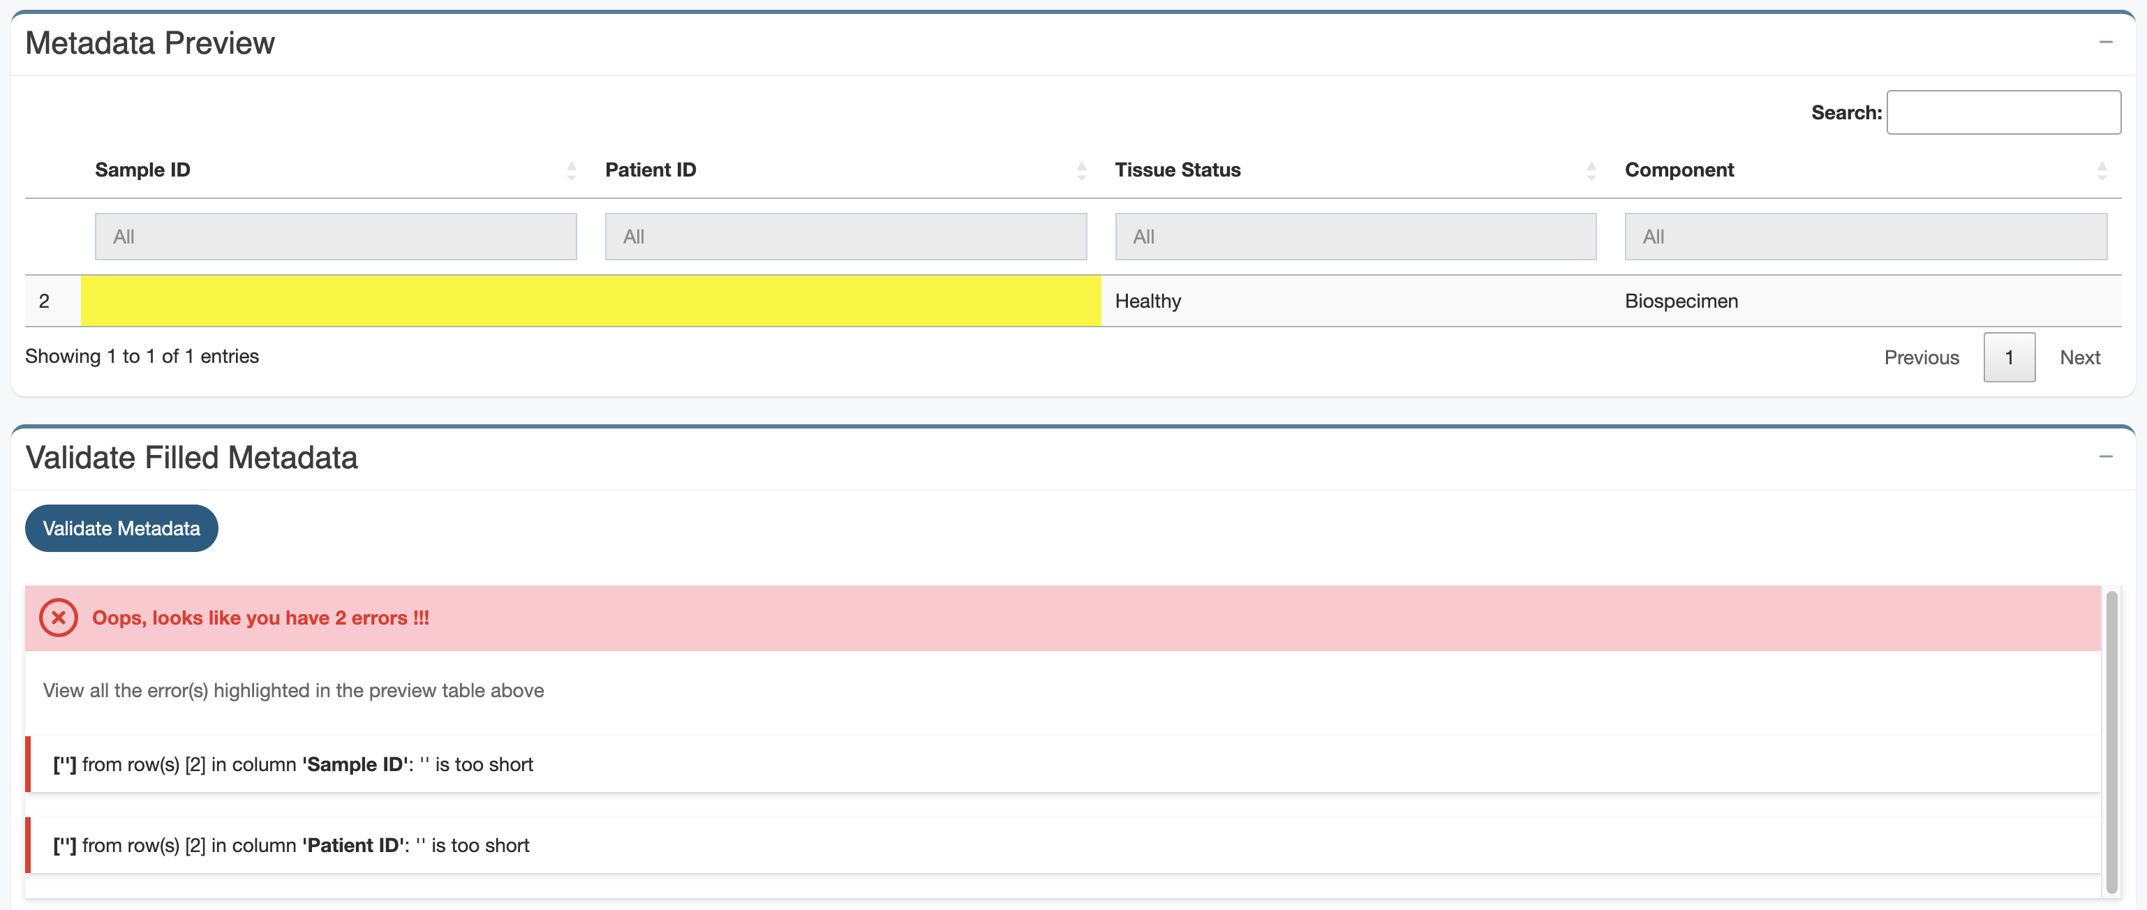Click the 'Oops, looks like you have 2 errors' banner
Image resolution: width=2147 pixels, height=910 pixels.
click(x=1062, y=618)
